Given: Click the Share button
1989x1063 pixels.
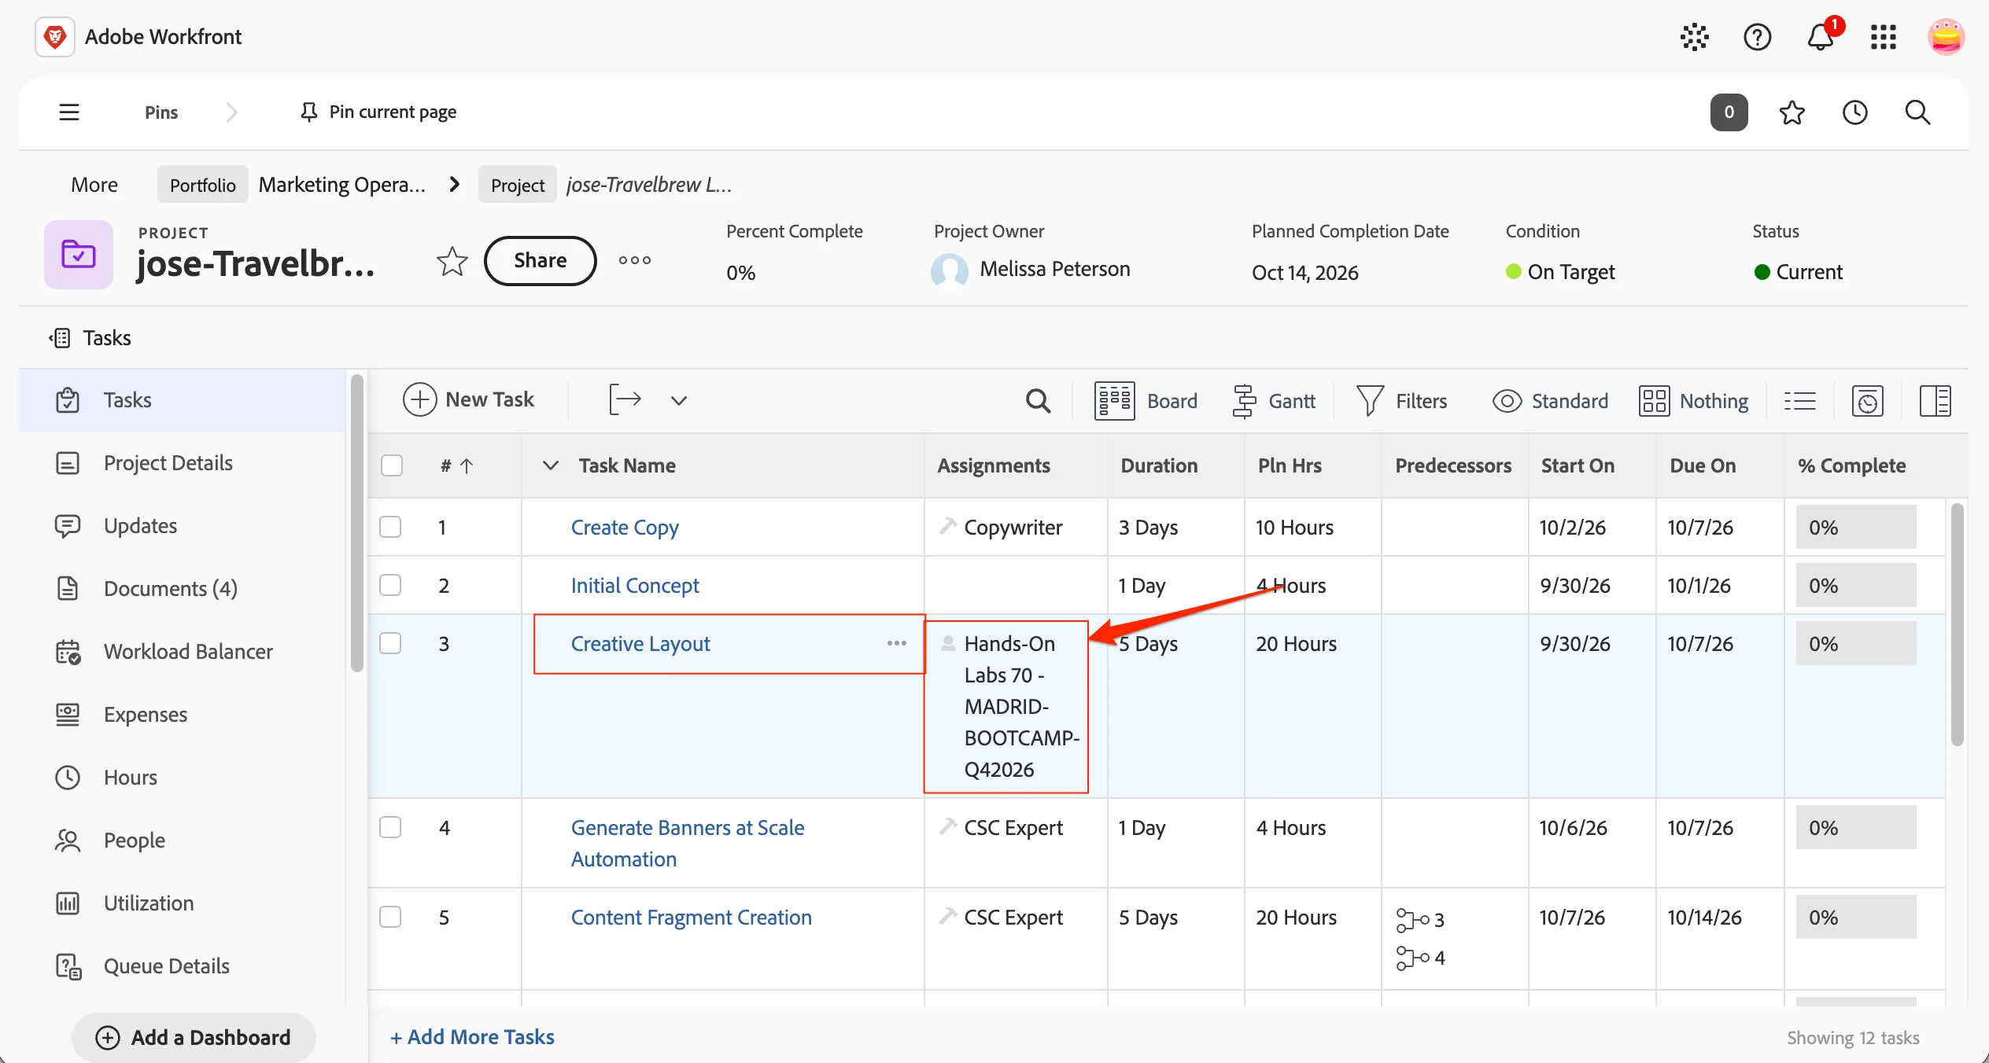Looking at the screenshot, I should (540, 260).
